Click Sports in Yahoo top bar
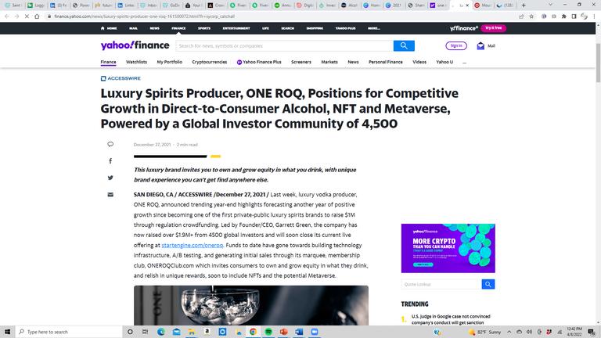The width and height of the screenshot is (601, 338). 204,28
